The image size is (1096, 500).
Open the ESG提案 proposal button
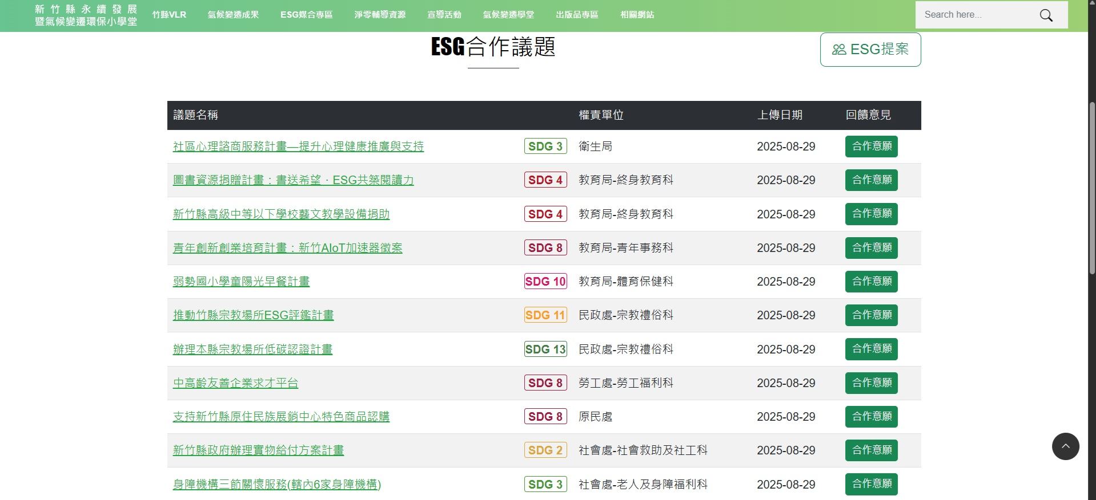(x=870, y=50)
